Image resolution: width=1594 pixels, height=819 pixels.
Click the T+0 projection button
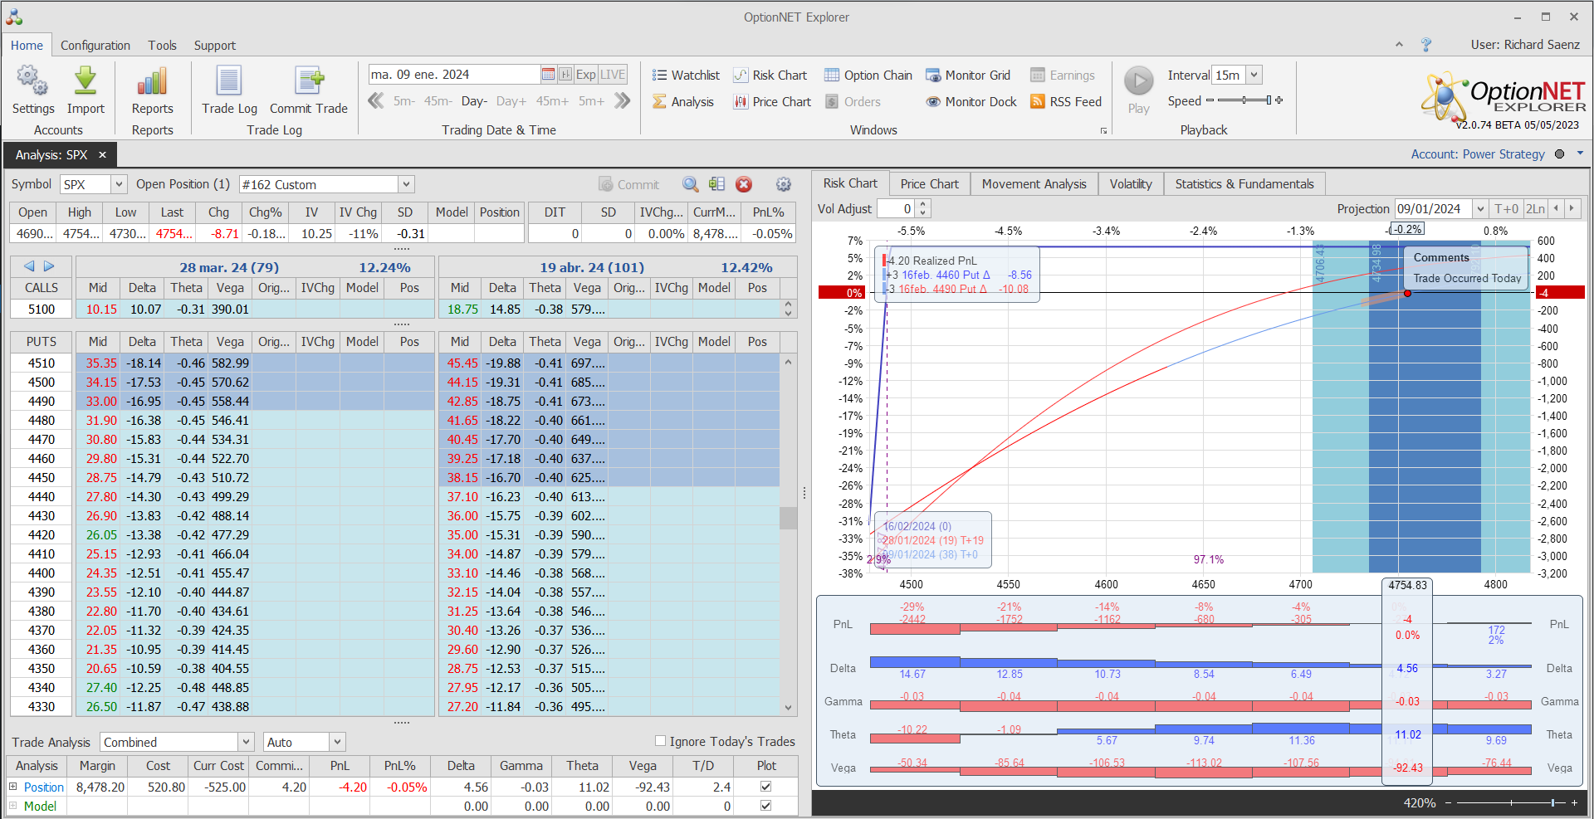pos(1506,209)
